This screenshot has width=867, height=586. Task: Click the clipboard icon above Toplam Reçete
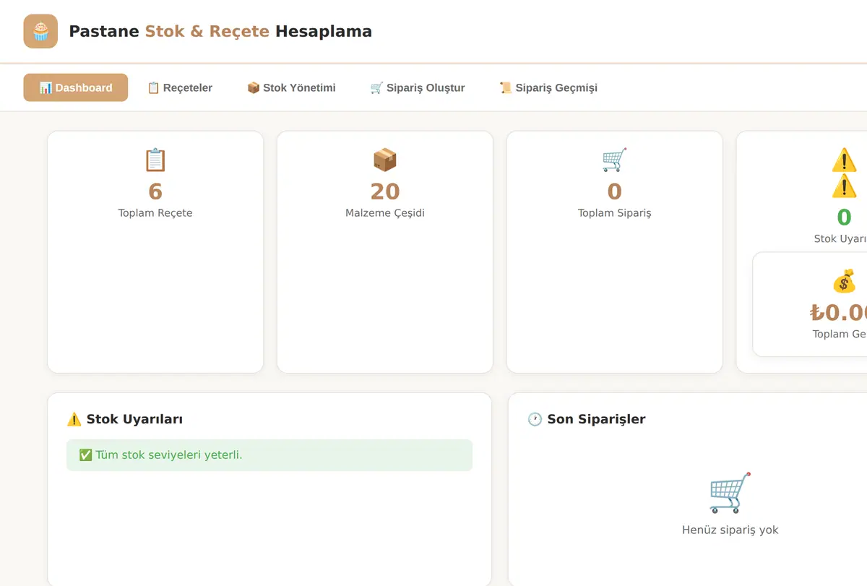pos(155,160)
